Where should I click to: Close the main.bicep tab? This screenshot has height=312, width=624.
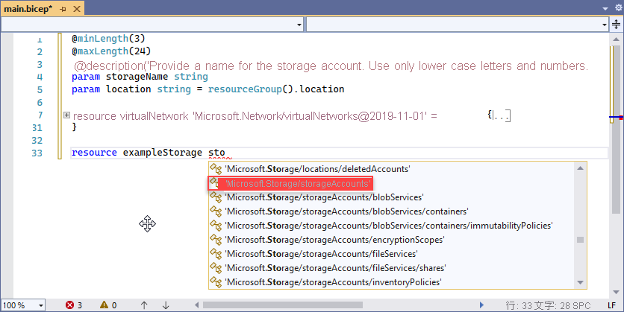pos(77,9)
